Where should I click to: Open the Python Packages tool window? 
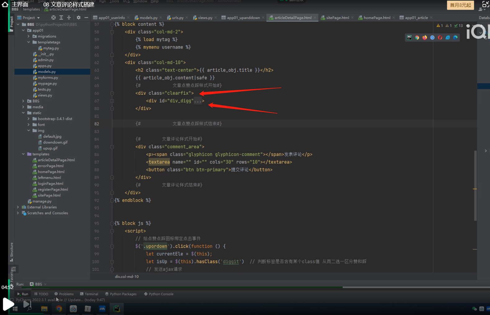(x=121, y=294)
